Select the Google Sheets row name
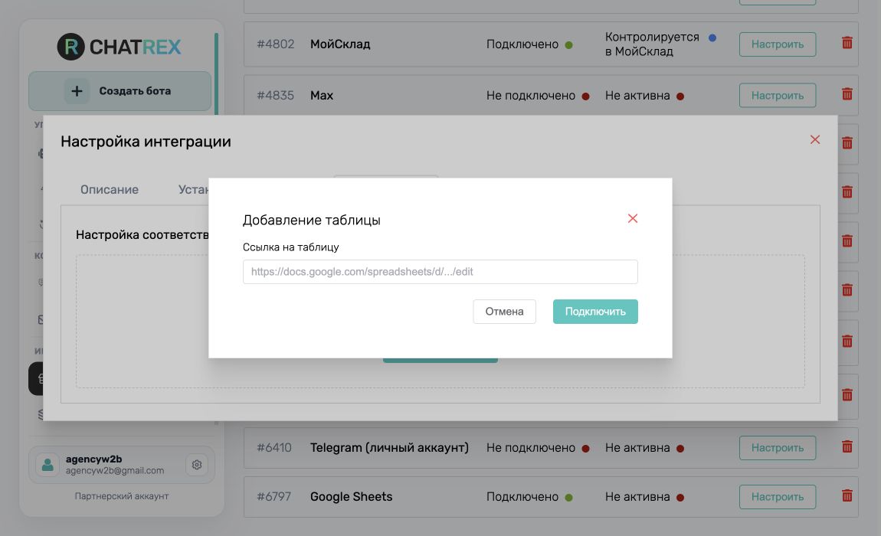This screenshot has height=536, width=881. tap(351, 497)
